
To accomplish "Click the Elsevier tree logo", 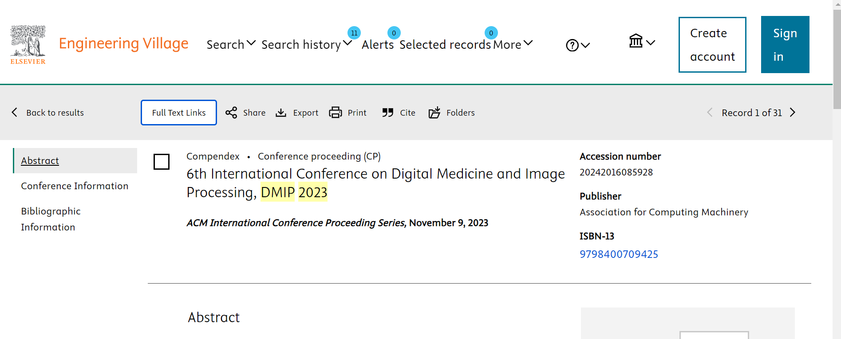I will pyautogui.click(x=28, y=45).
